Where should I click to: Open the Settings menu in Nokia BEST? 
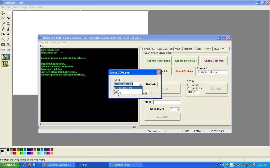point(55,42)
